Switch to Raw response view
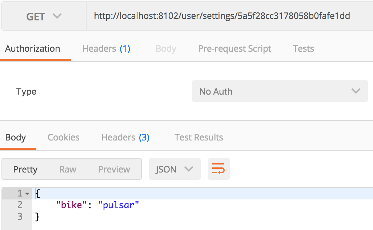Viewport: 373px width, 230px height. (x=68, y=169)
